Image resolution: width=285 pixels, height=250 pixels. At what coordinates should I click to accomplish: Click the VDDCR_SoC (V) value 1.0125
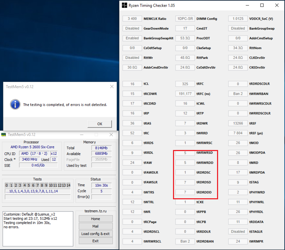[238, 18]
